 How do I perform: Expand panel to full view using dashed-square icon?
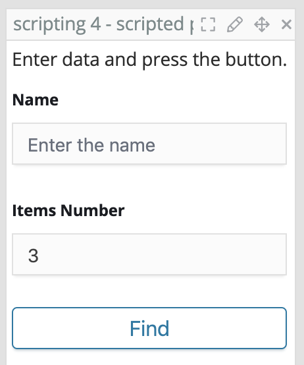[x=208, y=24]
